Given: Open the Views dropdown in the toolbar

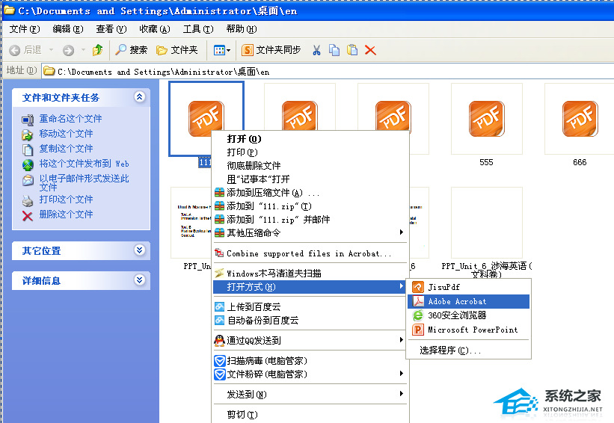Looking at the screenshot, I should (222, 50).
